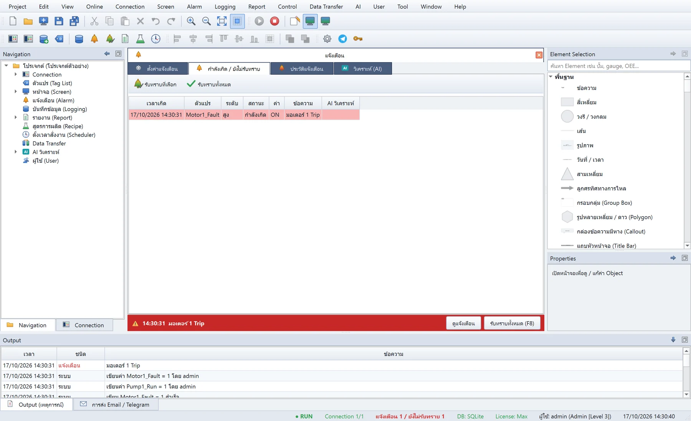The image size is (691, 421).
Task: Click the Element search input field
Action: 618,66
